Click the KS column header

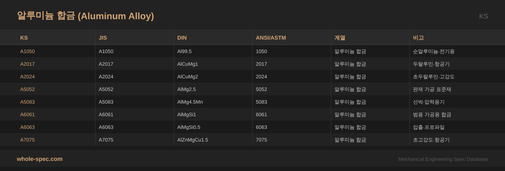click(24, 37)
